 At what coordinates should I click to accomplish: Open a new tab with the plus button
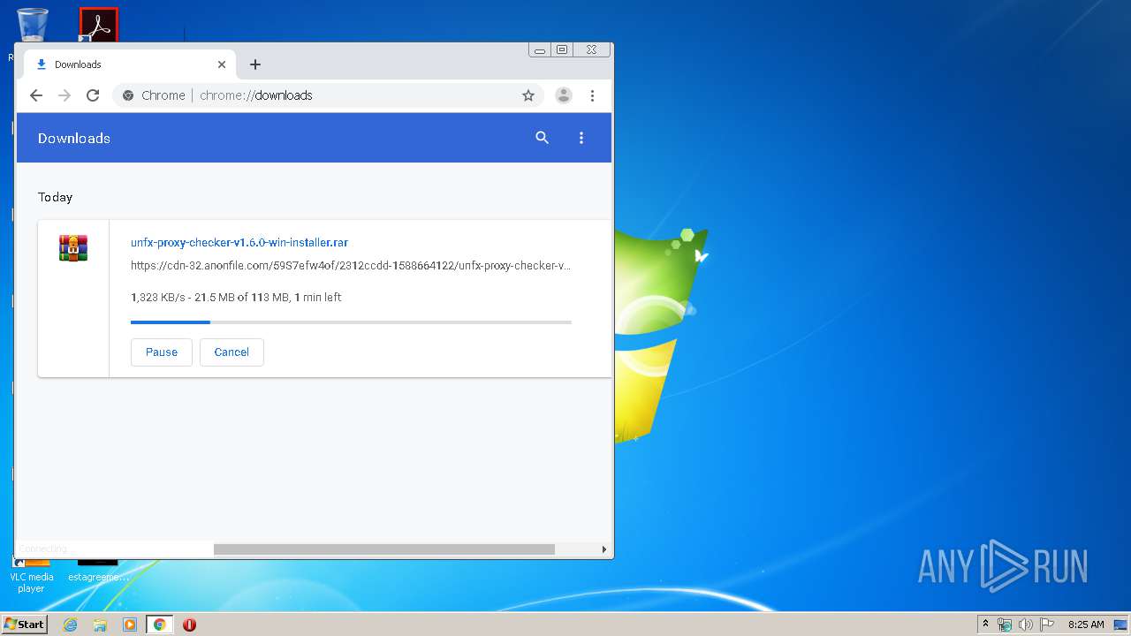click(x=255, y=64)
